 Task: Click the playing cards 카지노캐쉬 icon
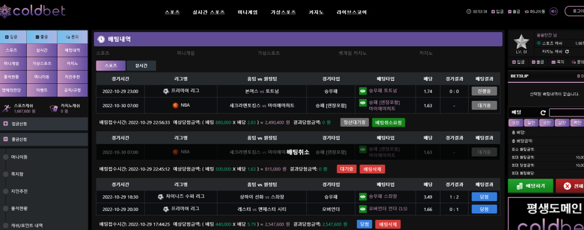[x=54, y=108]
